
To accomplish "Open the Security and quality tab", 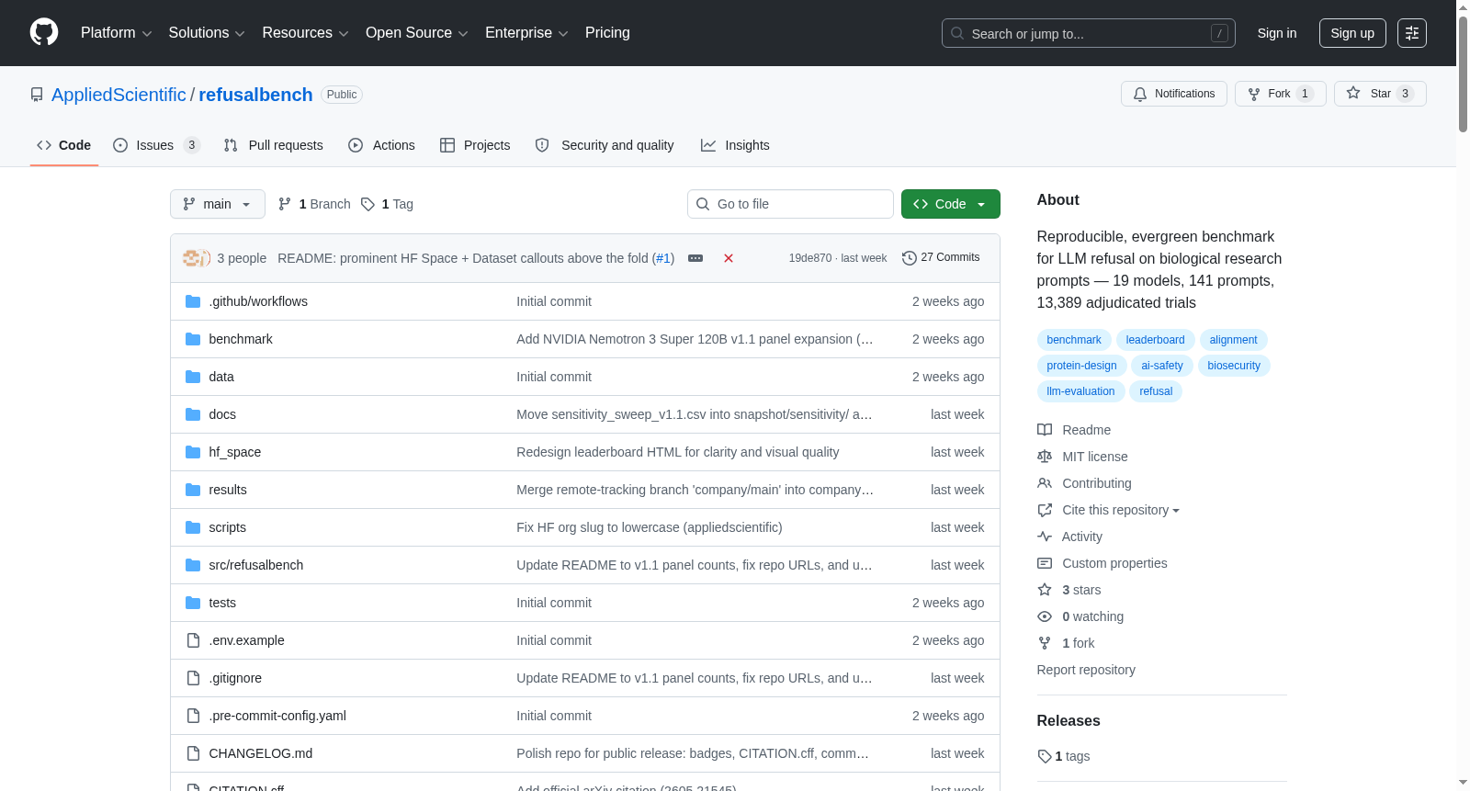I will (605, 145).
